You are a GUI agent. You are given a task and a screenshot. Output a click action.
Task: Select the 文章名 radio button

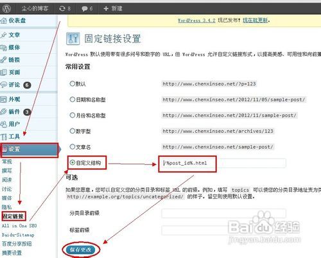pos(73,146)
